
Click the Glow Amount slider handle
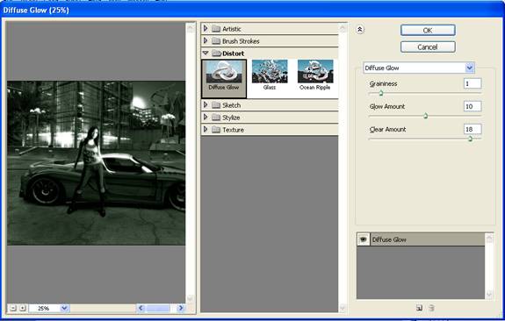point(425,116)
